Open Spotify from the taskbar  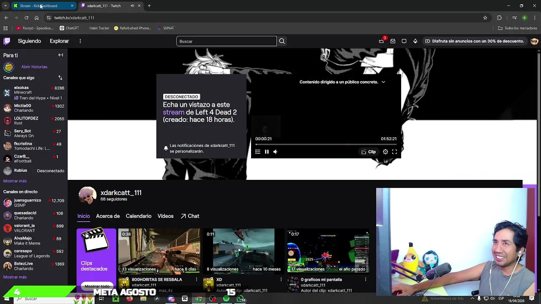tap(226, 299)
